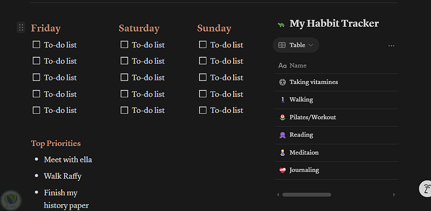Click the turtle icon next to Habbit Tracker
The height and width of the screenshot is (211, 431).
281,24
